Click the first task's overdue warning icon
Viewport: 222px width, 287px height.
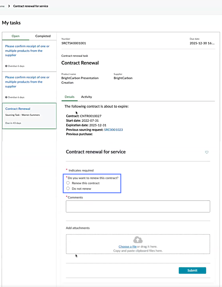coord(6,66)
